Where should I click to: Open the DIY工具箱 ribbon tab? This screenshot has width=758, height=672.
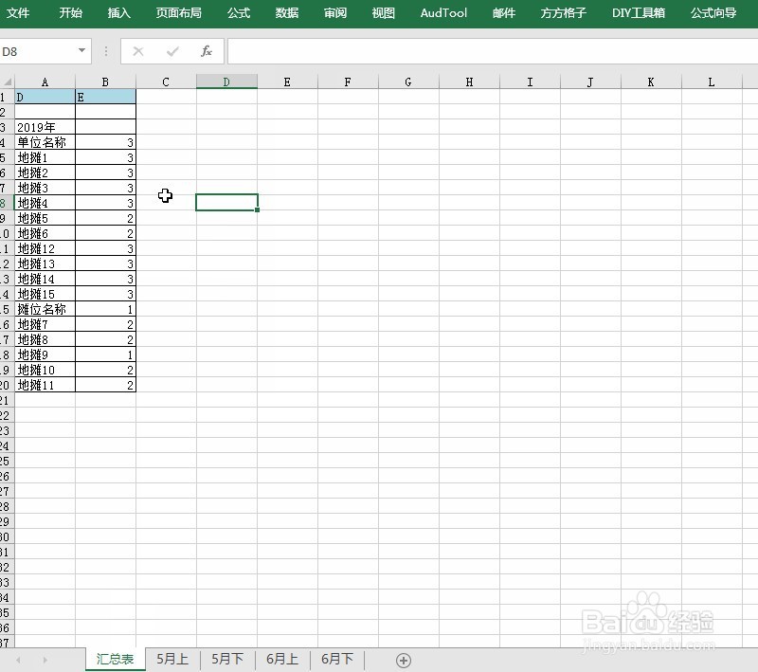(639, 13)
